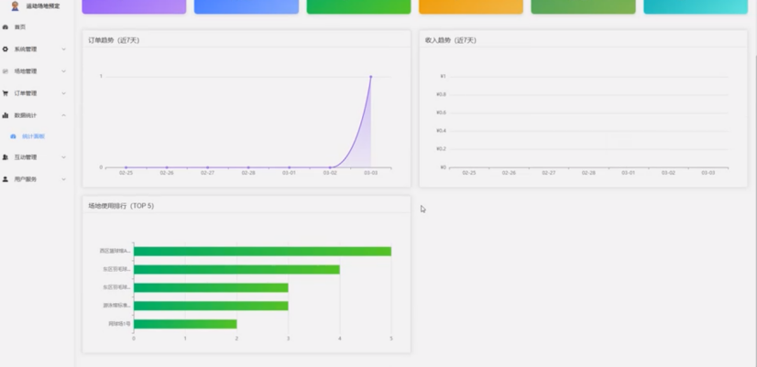Click the 西区篮球馆A bar in ranking chart
This screenshot has height=367, width=757.
[x=262, y=252]
